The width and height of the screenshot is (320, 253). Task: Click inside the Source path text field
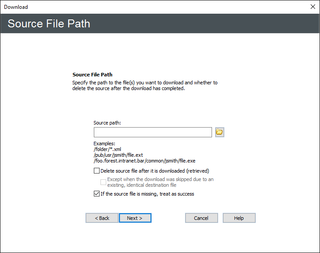click(153, 132)
